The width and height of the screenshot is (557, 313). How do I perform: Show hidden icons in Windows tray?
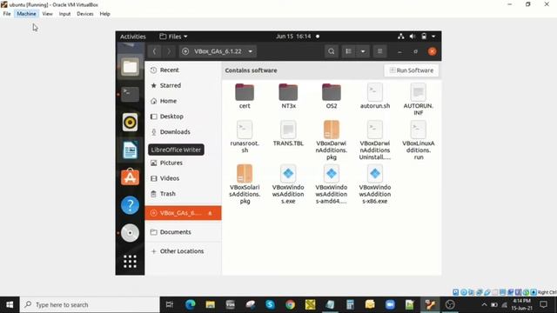click(484, 304)
